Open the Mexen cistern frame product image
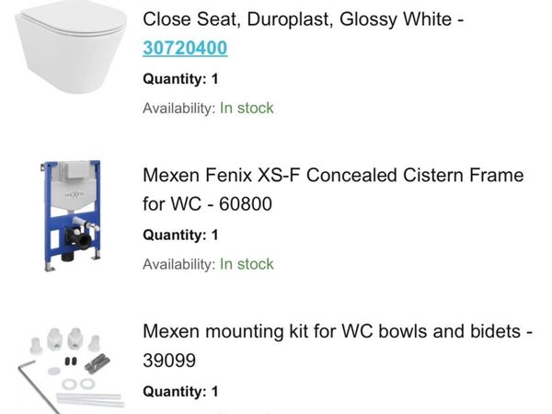This screenshot has height=414, width=552. point(71,217)
